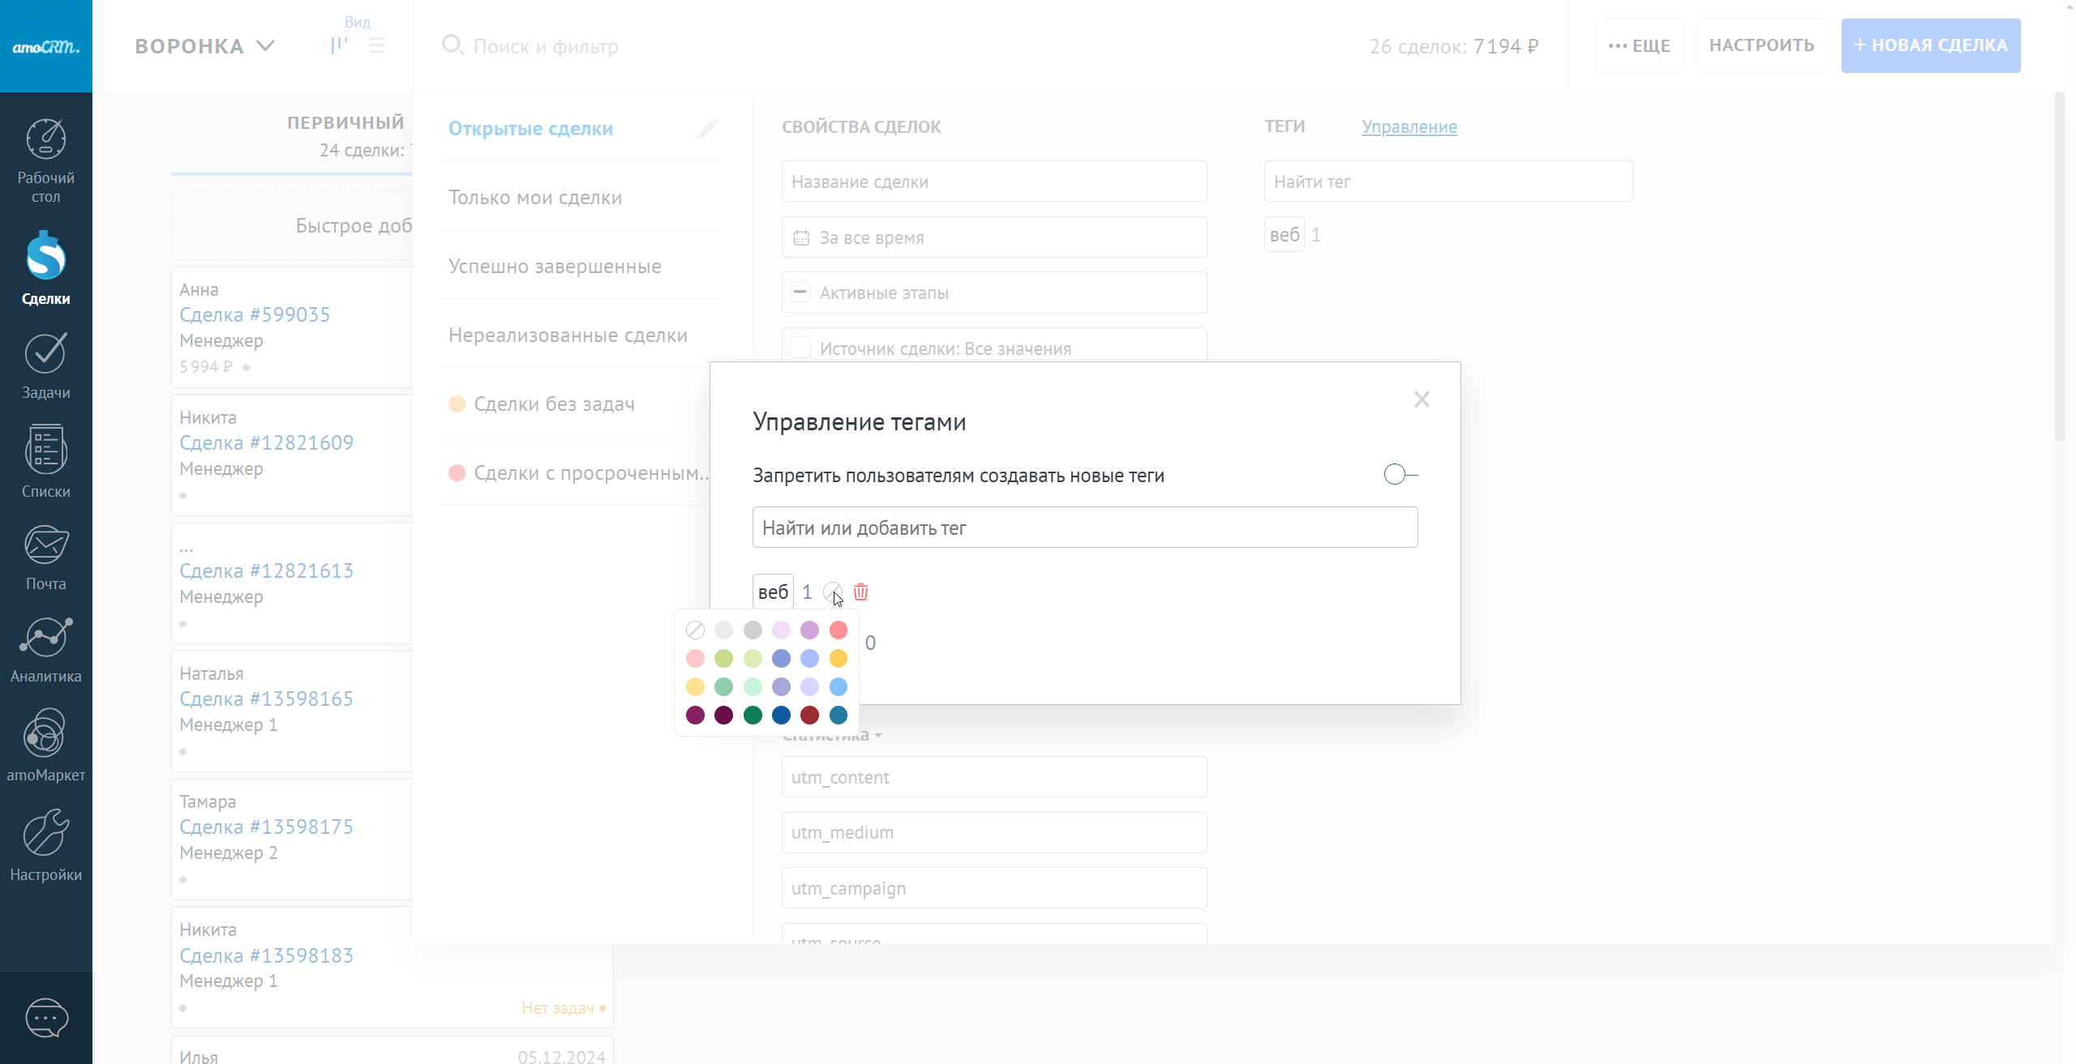Screen dimensions: 2076x1064
Task: Toggle the Активные этапы checkbox
Action: pos(800,293)
